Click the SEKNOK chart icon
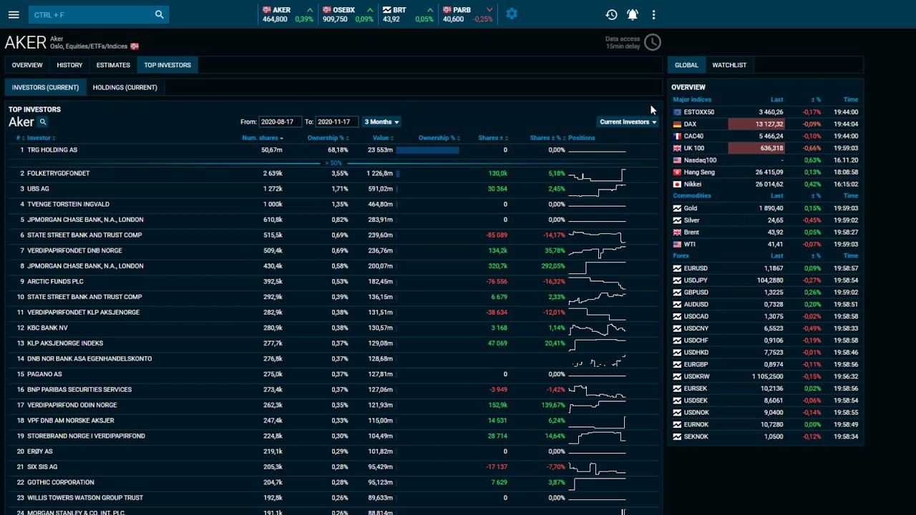916x515 pixels. 677,436
